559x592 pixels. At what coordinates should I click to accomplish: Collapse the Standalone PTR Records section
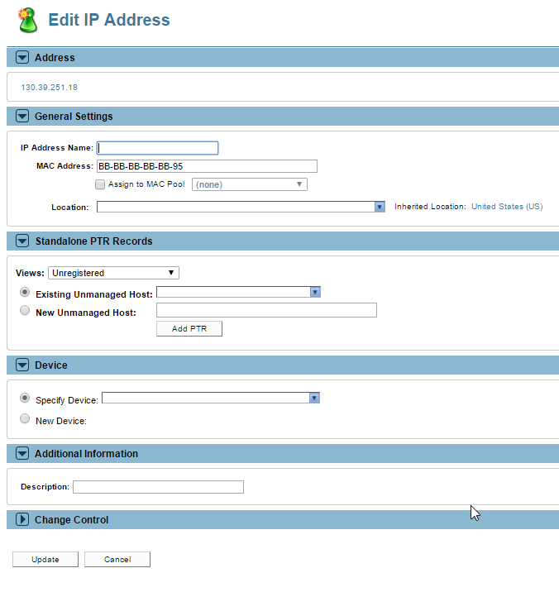click(22, 241)
